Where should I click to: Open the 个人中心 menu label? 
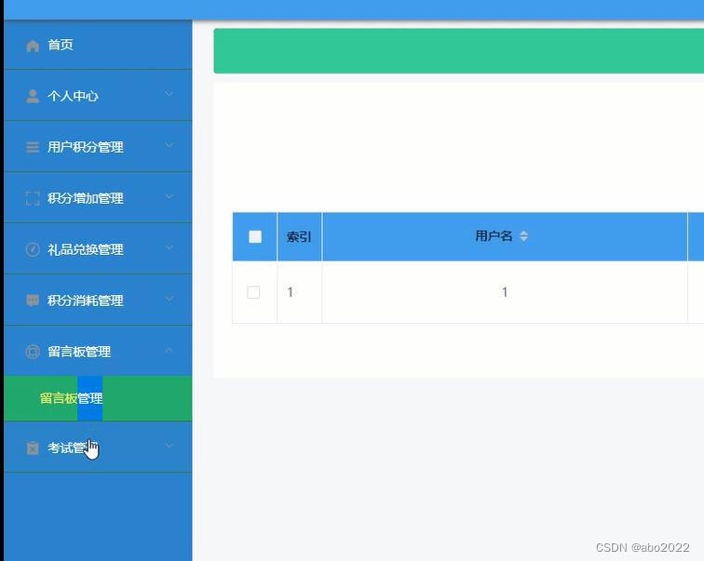[73, 96]
